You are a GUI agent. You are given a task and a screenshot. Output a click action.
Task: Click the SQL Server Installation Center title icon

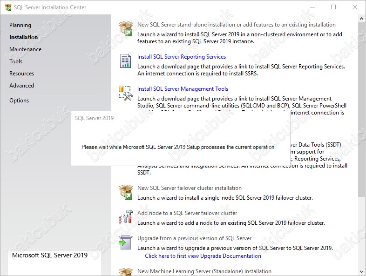pos(8,7)
